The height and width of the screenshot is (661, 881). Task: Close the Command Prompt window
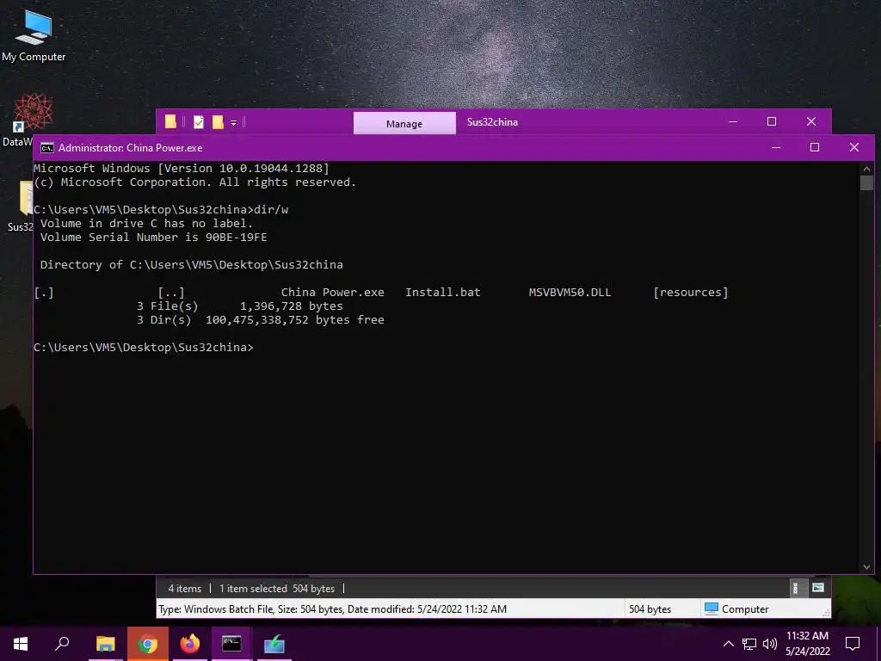[854, 147]
